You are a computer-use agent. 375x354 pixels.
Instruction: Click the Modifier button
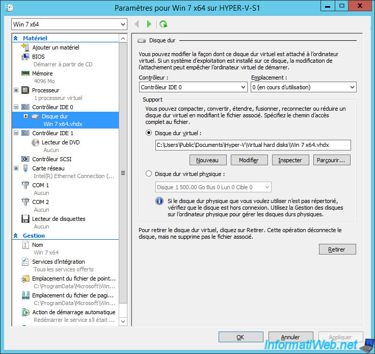coord(249,160)
